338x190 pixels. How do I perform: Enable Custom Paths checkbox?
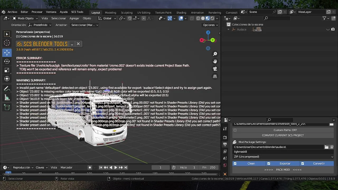click(235, 130)
